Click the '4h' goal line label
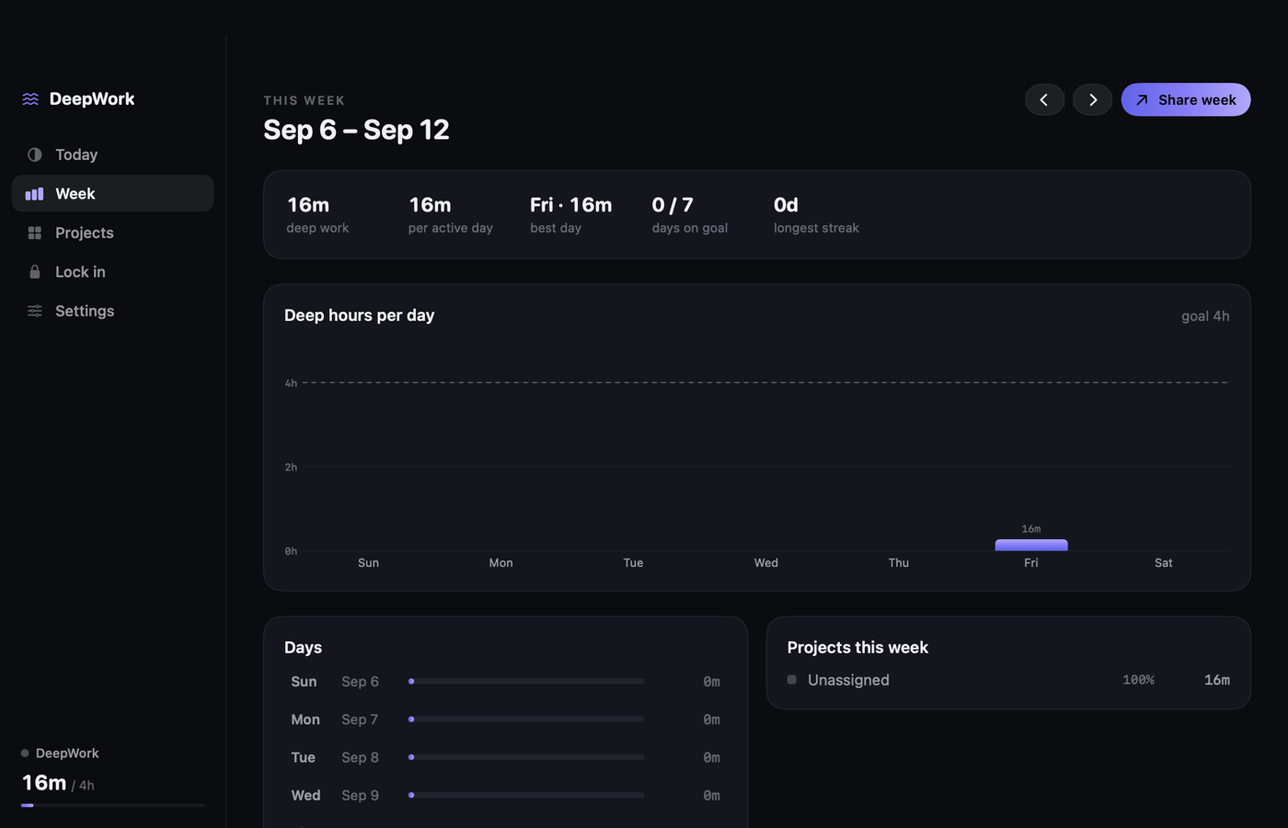Viewport: 1288px width, 828px height. 291,383
